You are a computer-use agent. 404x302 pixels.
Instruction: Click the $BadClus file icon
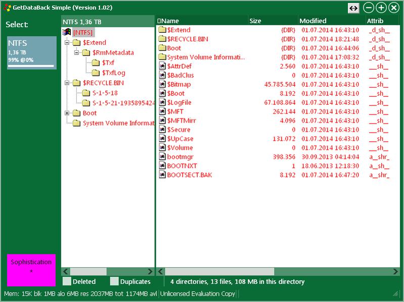(162, 75)
